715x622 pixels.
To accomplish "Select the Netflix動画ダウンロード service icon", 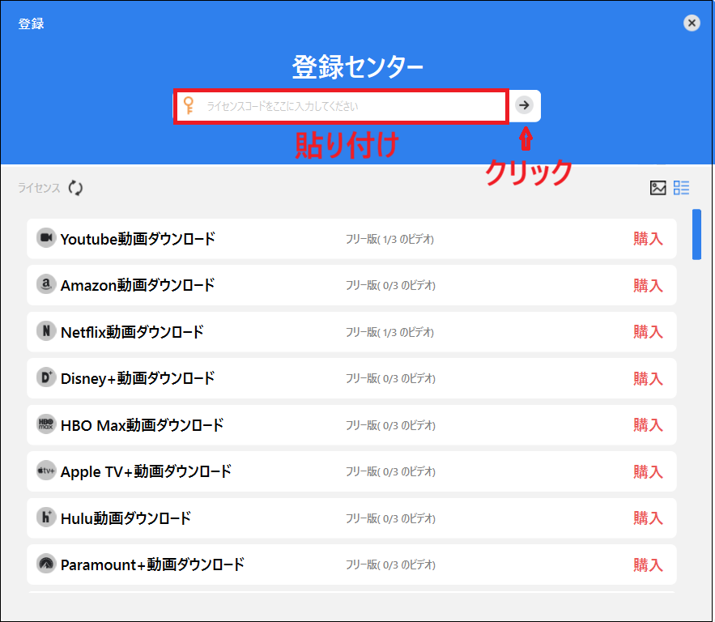I will tap(46, 331).
